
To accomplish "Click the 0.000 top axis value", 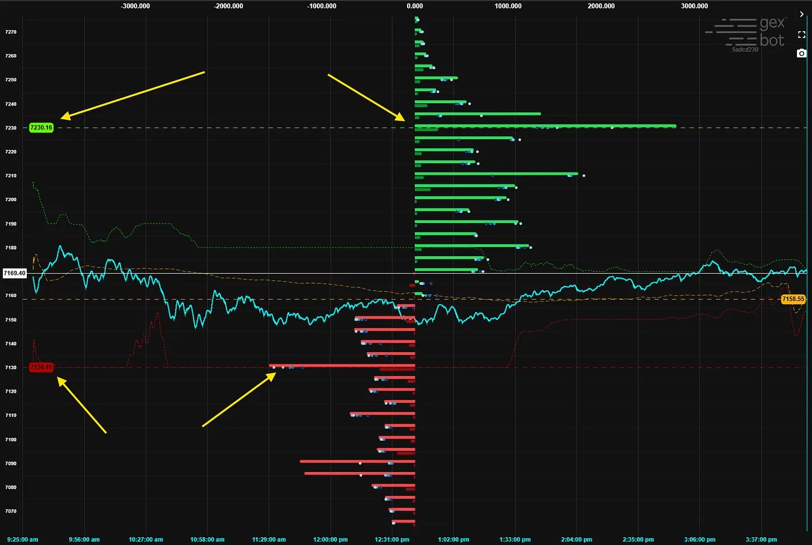I will [x=415, y=6].
